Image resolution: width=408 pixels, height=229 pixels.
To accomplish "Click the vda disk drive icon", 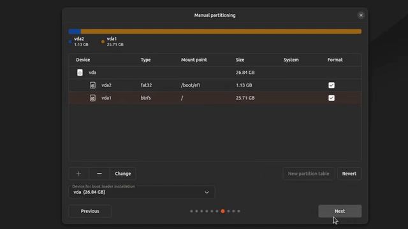I will coord(80,73).
